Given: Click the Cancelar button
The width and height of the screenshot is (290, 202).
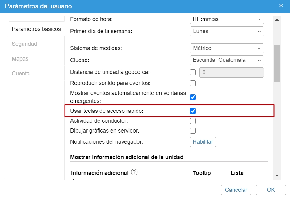Looking at the screenshot, I should [x=236, y=190].
